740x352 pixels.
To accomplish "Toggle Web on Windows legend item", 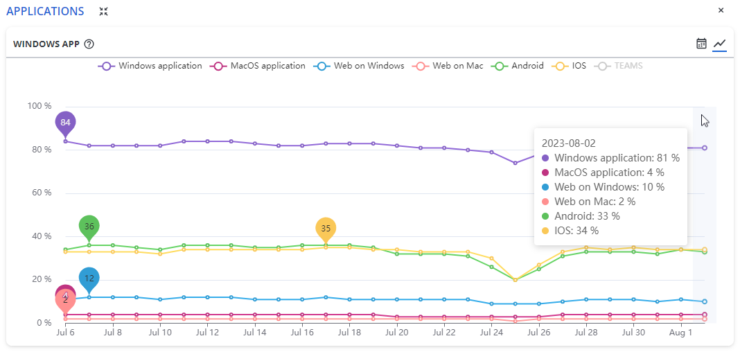I will coord(359,66).
